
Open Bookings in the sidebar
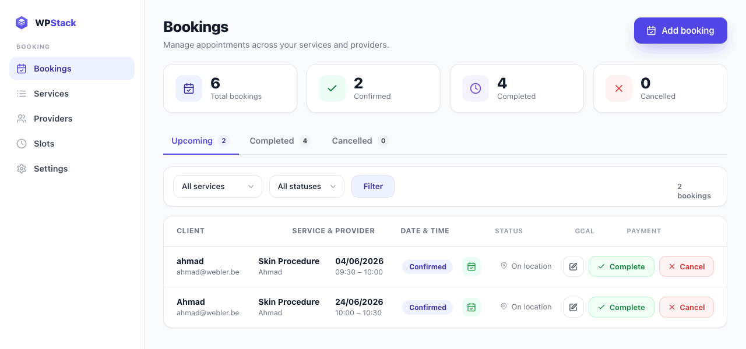click(x=72, y=69)
